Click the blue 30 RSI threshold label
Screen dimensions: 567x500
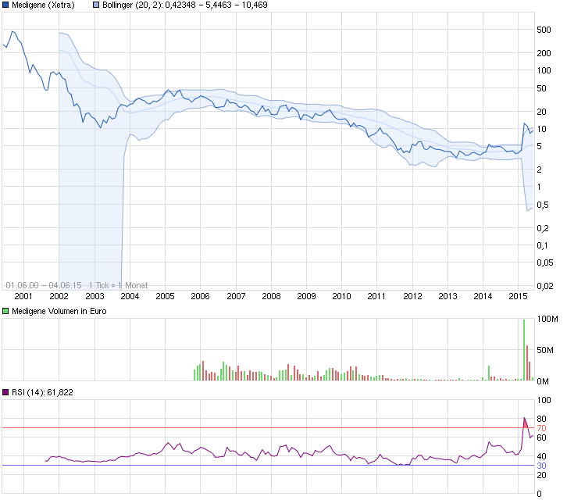pos(540,466)
